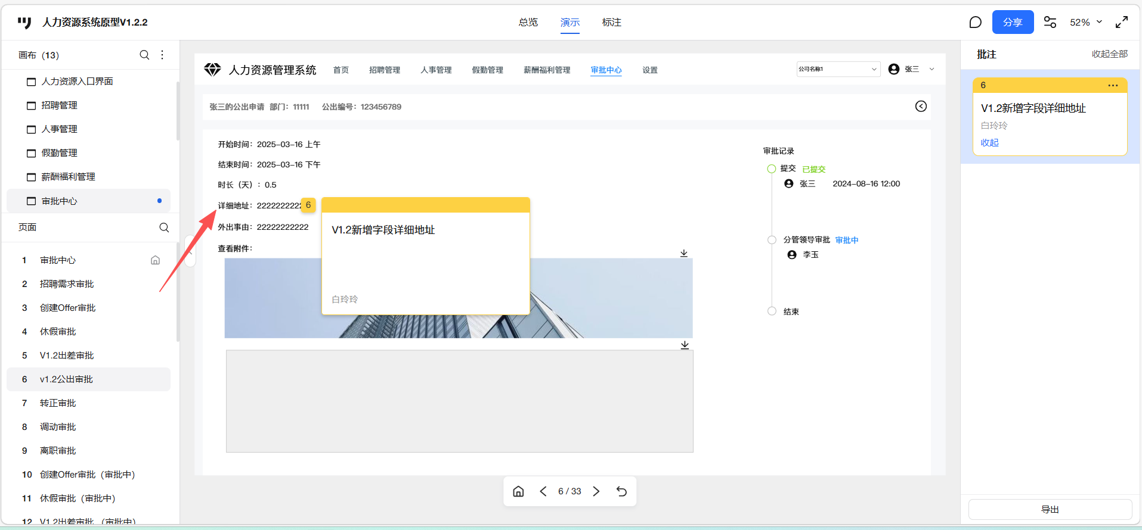Click the blue 分享 button
1142x530 pixels.
click(x=1013, y=23)
